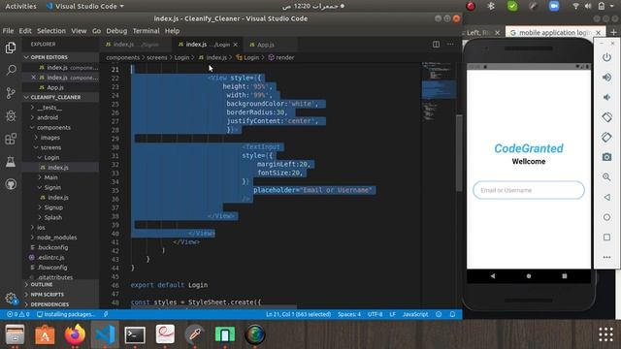Image resolution: width=621 pixels, height=349 pixels.
Task: Click the Split Editor icon
Action: [x=436, y=45]
